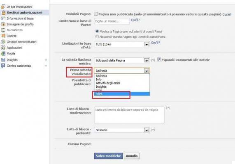235x164 pixels.
Task: Open the Lista di blocco profanità dropdown
Action: click(x=121, y=130)
